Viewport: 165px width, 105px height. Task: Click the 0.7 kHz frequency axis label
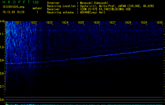2,87
